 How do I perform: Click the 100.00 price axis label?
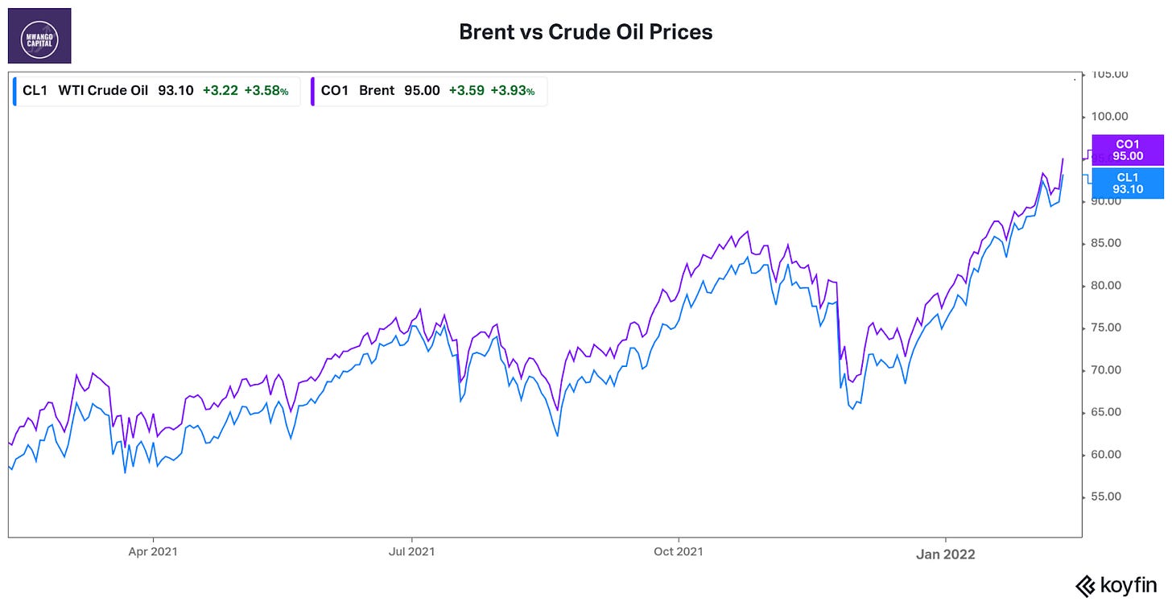[1109, 116]
